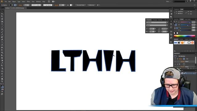
Task: Select the Gradient tool
Action: click(x=2, y=61)
